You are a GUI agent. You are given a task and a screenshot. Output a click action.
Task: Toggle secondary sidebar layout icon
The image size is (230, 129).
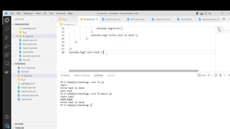click(206, 13)
